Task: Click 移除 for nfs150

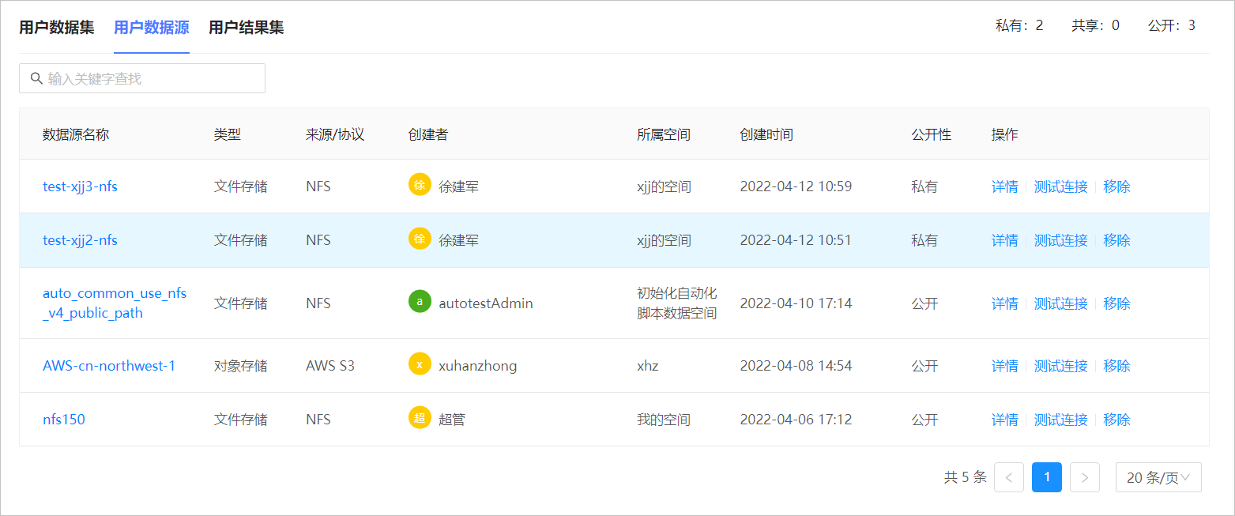Action: [x=1117, y=420]
